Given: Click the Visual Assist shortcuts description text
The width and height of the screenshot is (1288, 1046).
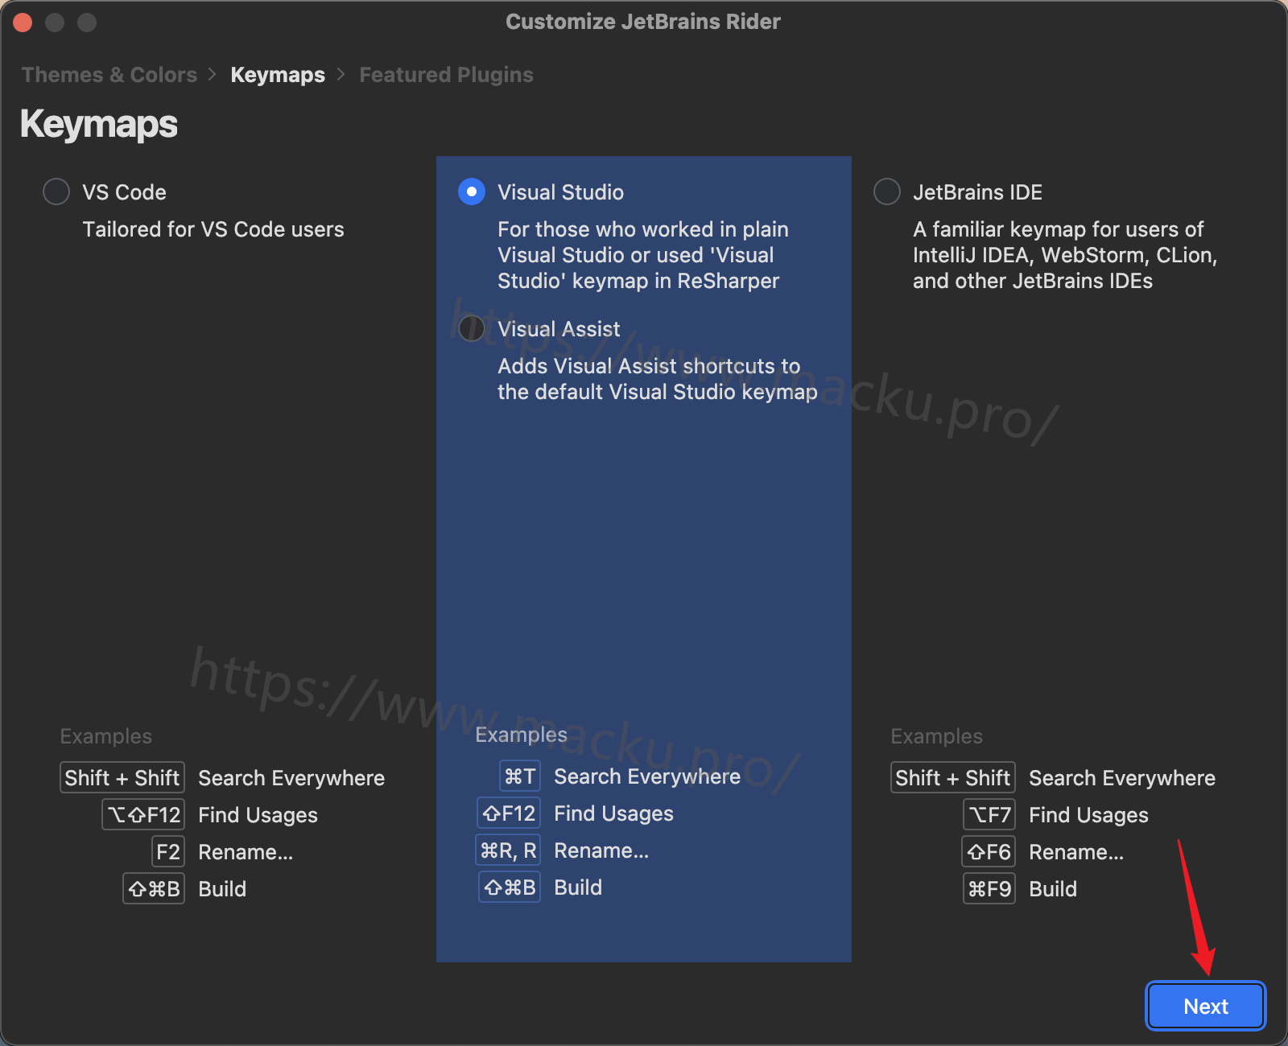Looking at the screenshot, I should pyautogui.click(x=658, y=379).
